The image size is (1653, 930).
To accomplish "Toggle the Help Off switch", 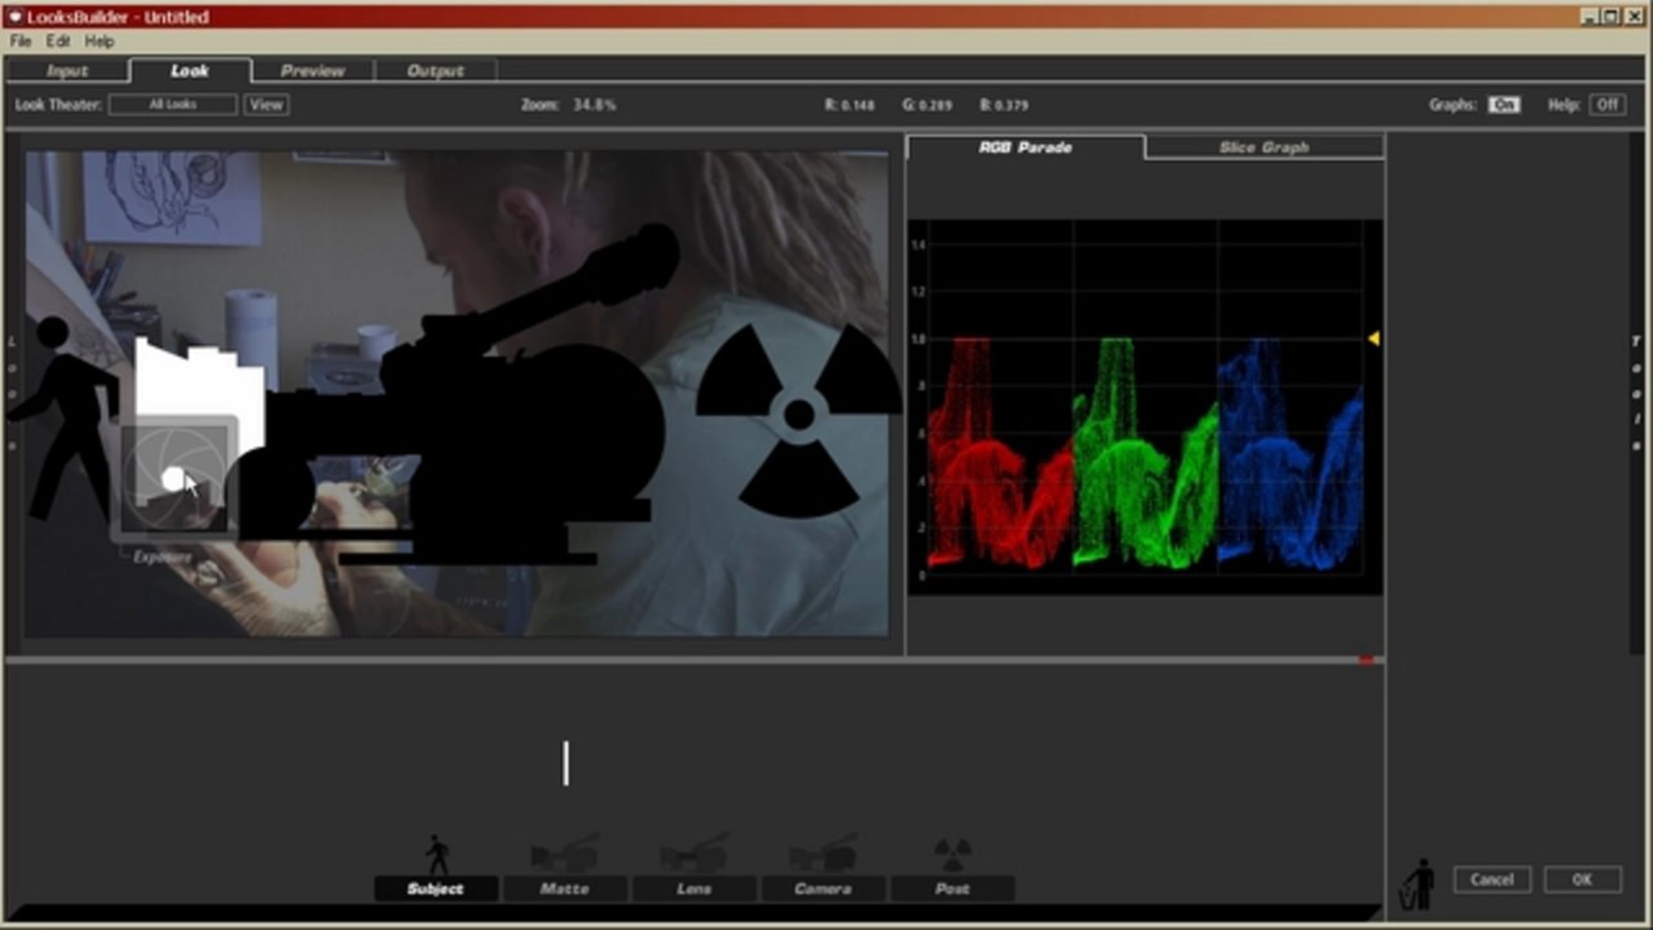I will 1608,105.
